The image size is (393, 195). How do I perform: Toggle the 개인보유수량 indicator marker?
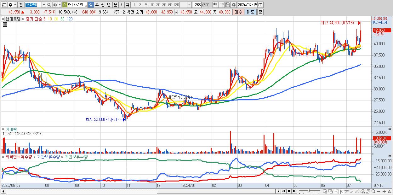pyautogui.click(x=63, y=157)
